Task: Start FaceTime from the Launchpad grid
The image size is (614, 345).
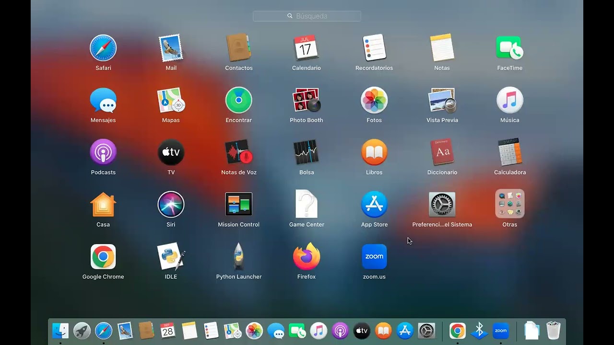Action: point(509,48)
